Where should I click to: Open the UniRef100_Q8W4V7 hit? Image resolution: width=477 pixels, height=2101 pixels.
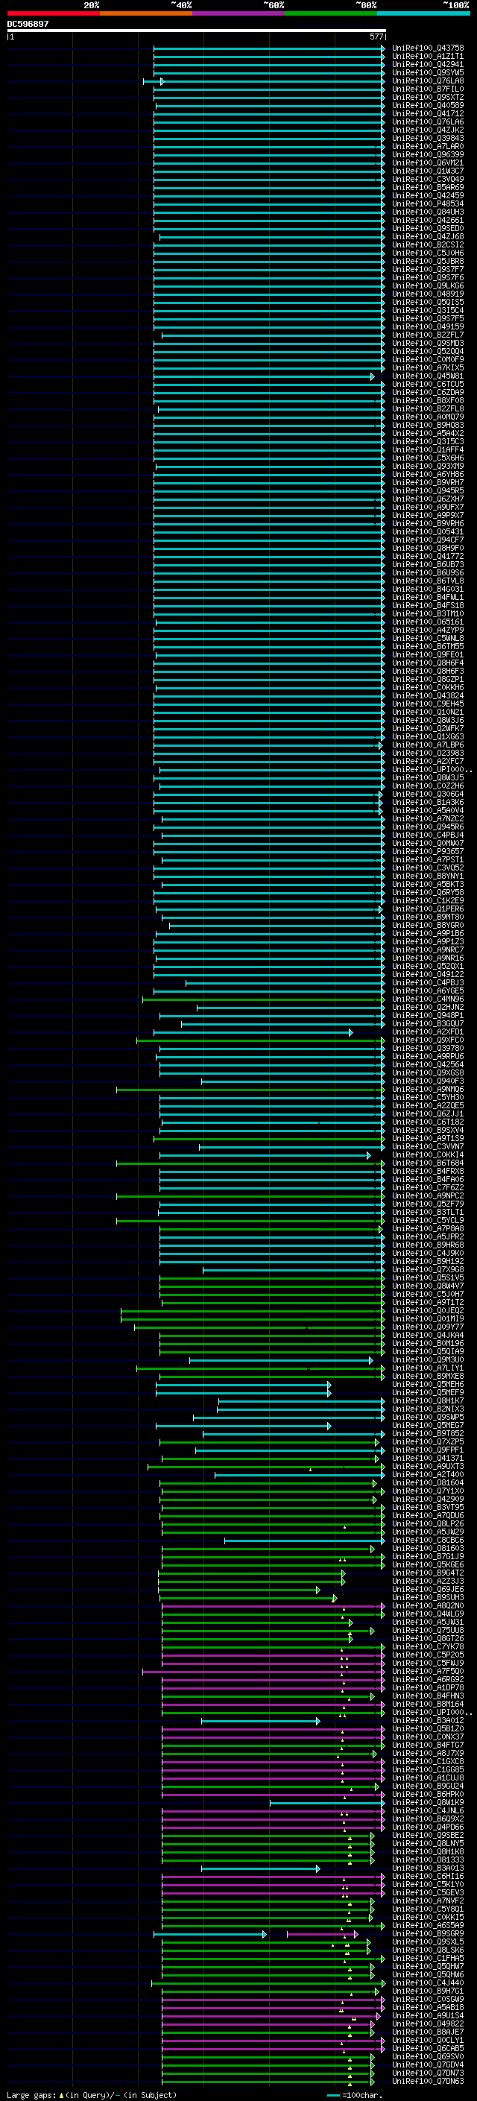pos(428,1286)
